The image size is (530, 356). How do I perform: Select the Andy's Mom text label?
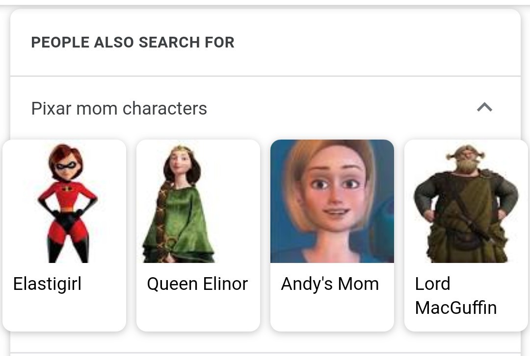pos(330,284)
